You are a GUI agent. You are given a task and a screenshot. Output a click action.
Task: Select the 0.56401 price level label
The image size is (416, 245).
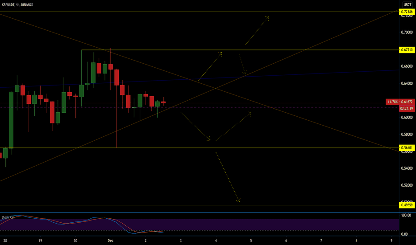click(x=407, y=148)
